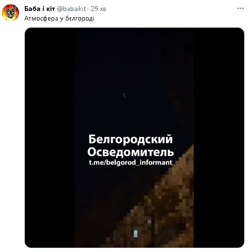Click the right black bar of the video
Screen dimensions: 248x252
point(219,137)
